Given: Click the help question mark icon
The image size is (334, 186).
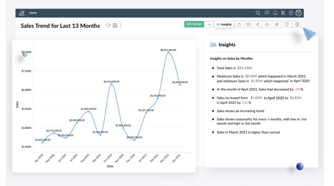Looking at the screenshot, I should click(x=291, y=13).
